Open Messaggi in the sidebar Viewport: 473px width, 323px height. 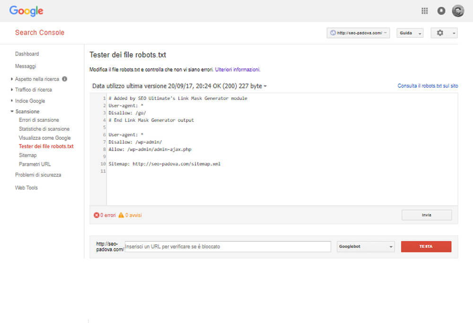click(26, 66)
